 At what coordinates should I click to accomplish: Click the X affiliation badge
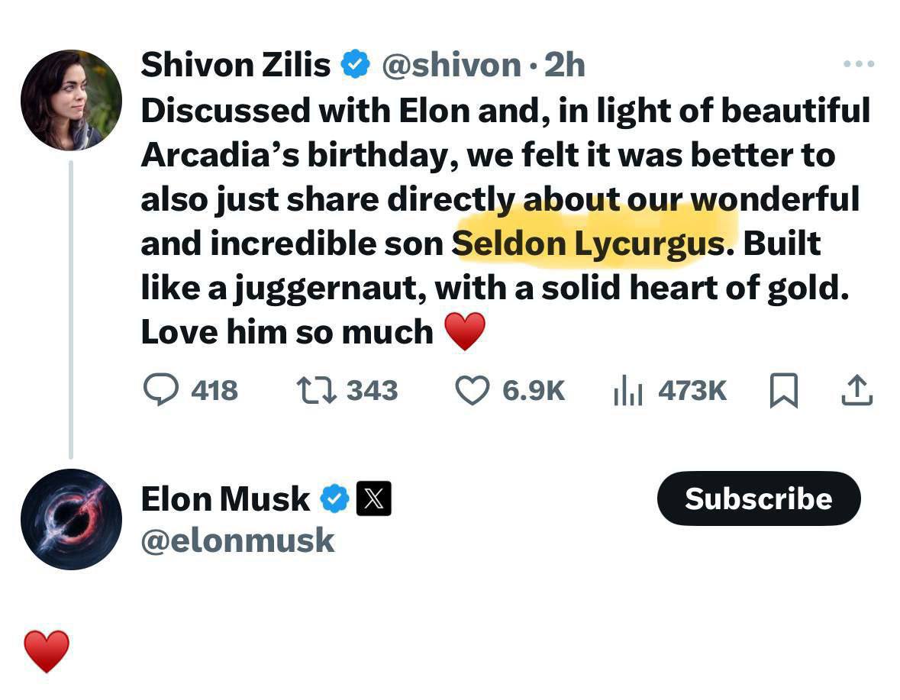pyautogui.click(x=374, y=499)
